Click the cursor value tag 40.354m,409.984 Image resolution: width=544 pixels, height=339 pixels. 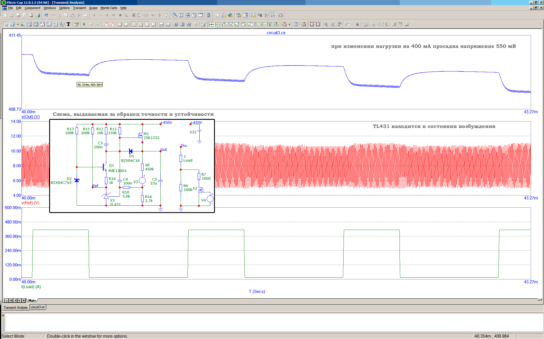(x=89, y=85)
